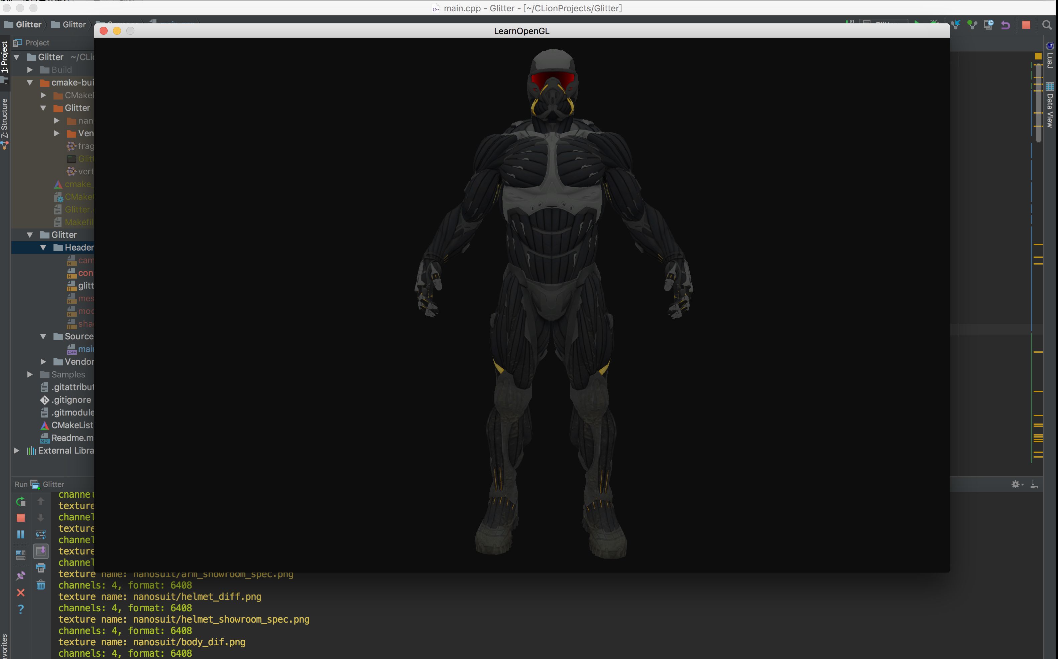Open Search Everywhere magnifier
Image resolution: width=1058 pixels, height=659 pixels.
tap(1047, 25)
